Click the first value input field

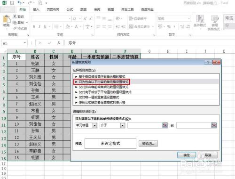(145, 125)
